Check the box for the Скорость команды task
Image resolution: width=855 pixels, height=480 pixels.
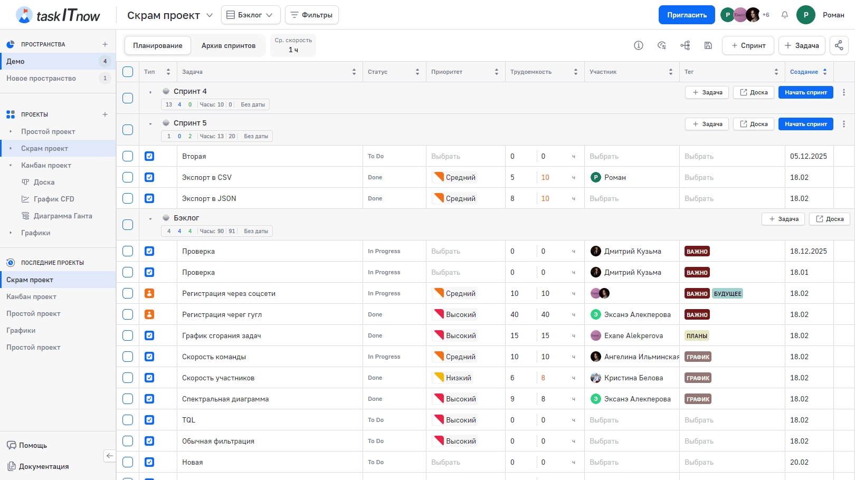pyautogui.click(x=128, y=357)
